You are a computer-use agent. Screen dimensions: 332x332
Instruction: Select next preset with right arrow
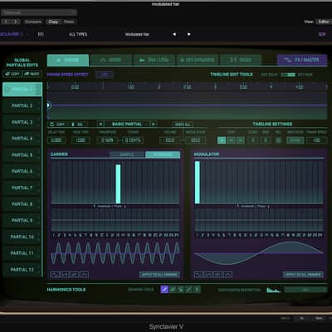(189, 34)
